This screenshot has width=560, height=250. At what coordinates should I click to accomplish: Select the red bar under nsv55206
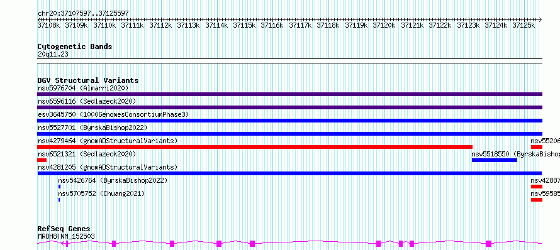537,147
